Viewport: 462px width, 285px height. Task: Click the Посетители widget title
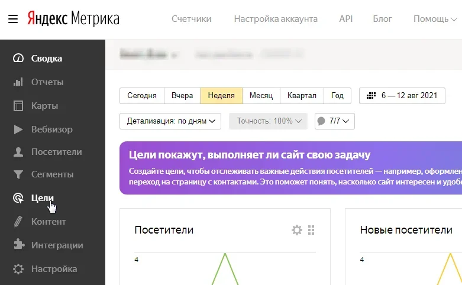(164, 230)
